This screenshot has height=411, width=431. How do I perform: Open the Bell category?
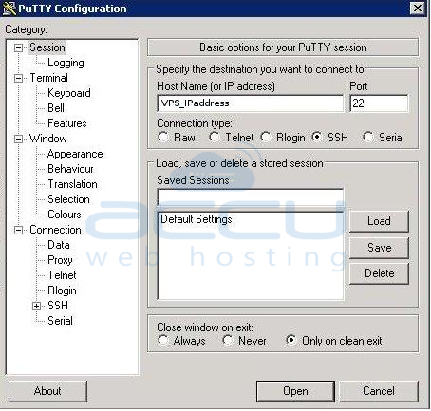(x=56, y=108)
